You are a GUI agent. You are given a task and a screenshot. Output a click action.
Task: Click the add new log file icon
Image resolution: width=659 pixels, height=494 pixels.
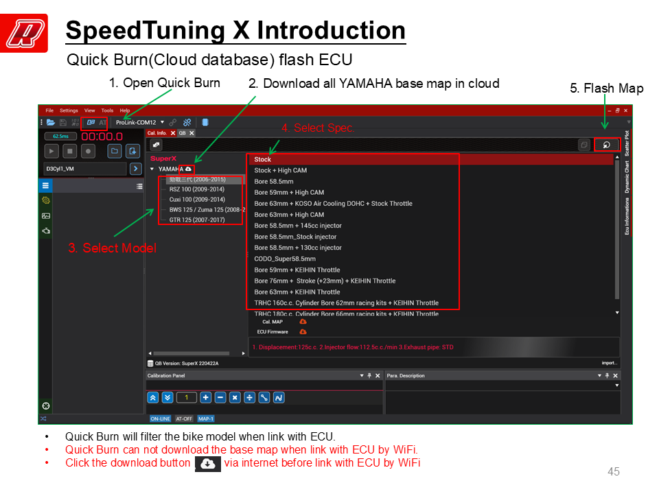click(132, 151)
